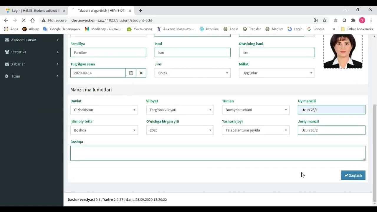This screenshot has height=212, width=377.
Task: Click the student photo thumbnail
Action: coord(343,52)
